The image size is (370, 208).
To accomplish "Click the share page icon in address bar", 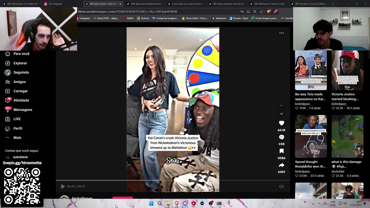I will (x=261, y=12).
